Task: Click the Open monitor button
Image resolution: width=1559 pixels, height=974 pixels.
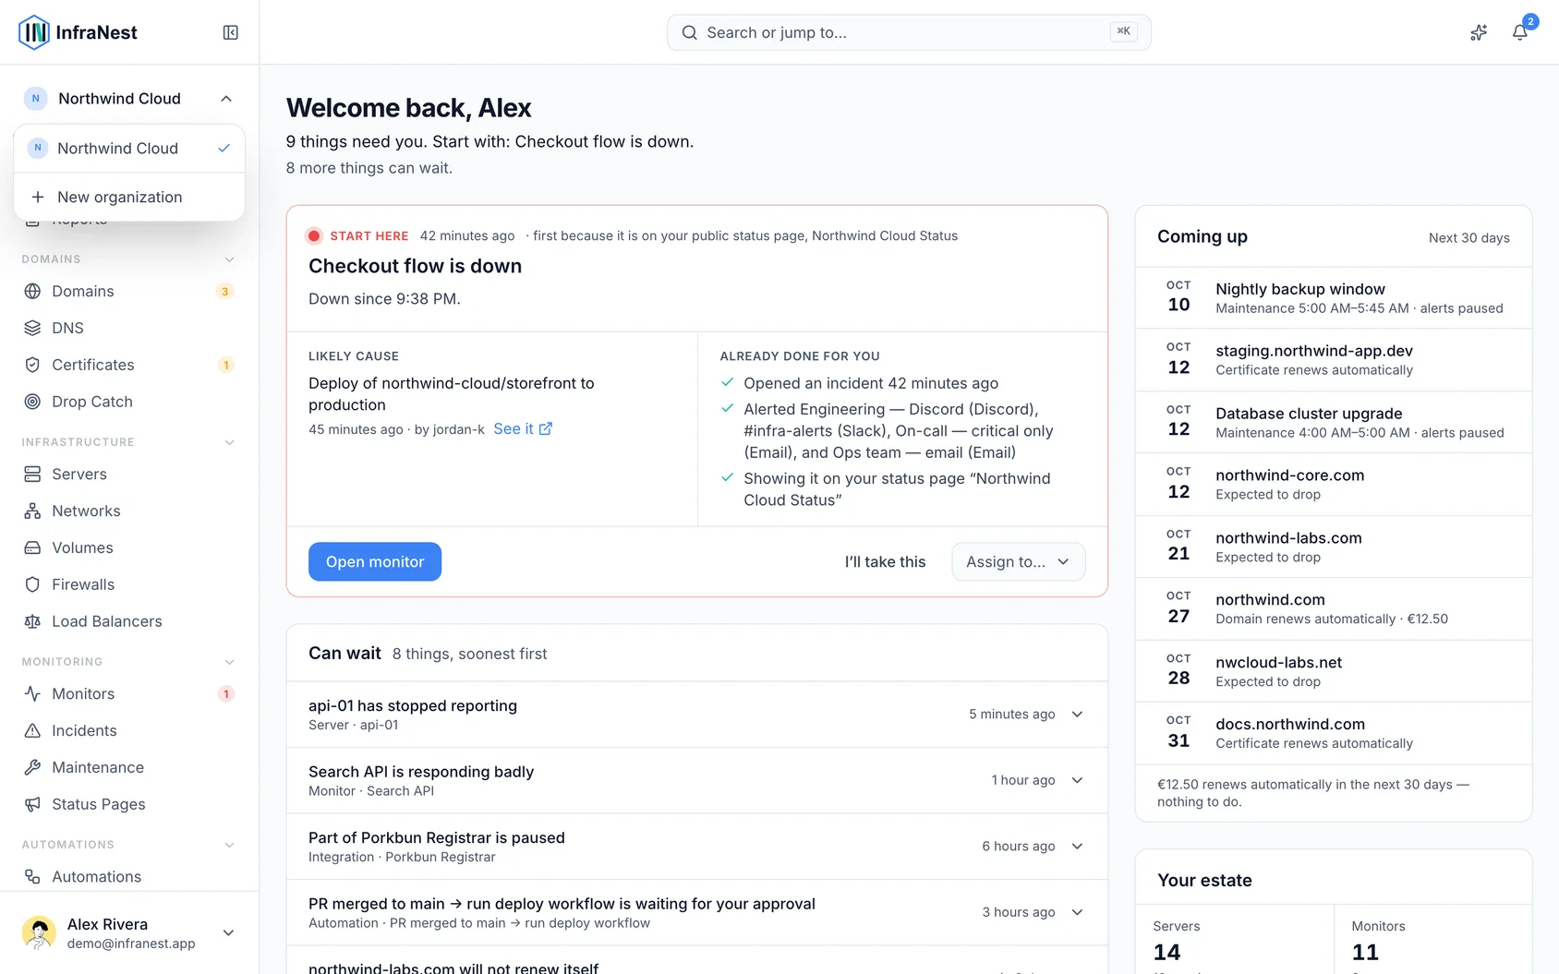Action: coord(375,562)
